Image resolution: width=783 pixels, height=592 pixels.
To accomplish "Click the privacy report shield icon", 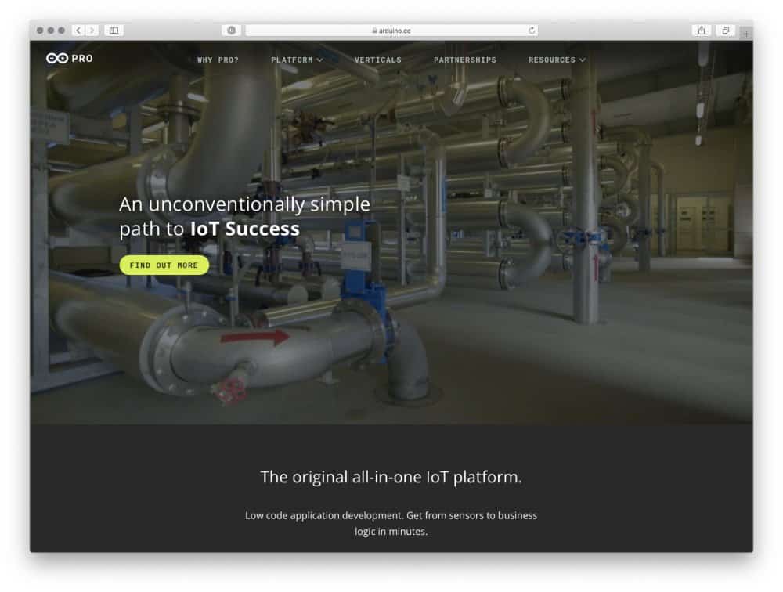I will (232, 31).
